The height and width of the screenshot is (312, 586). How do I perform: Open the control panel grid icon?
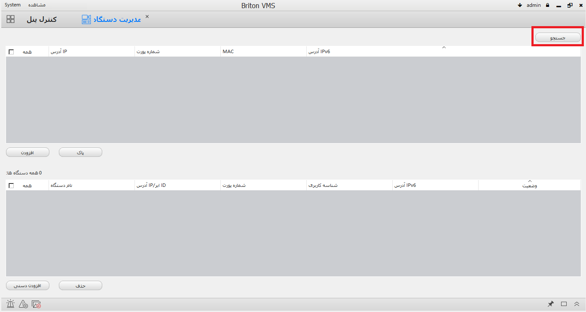(x=11, y=19)
